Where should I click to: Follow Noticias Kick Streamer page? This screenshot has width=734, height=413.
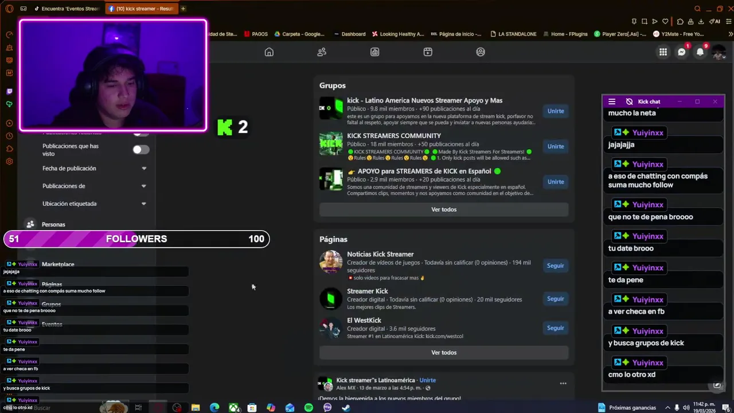click(x=556, y=266)
